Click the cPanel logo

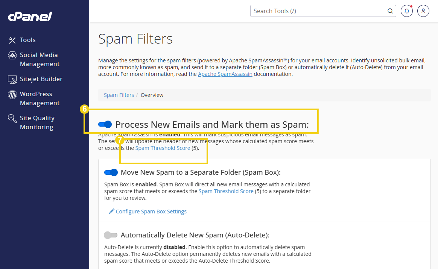click(x=30, y=16)
